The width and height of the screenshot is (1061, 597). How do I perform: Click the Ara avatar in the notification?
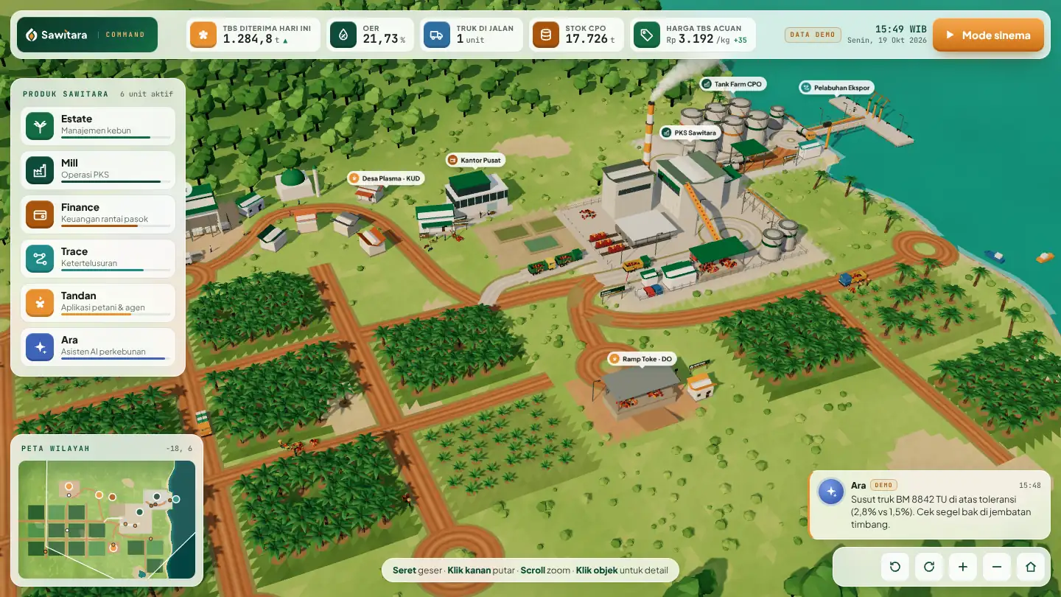[x=831, y=492]
